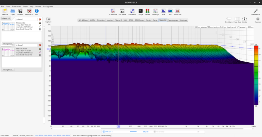This screenshot has height=137, width=262.
Task: Open the Scope window
Action: [x=140, y=11]
